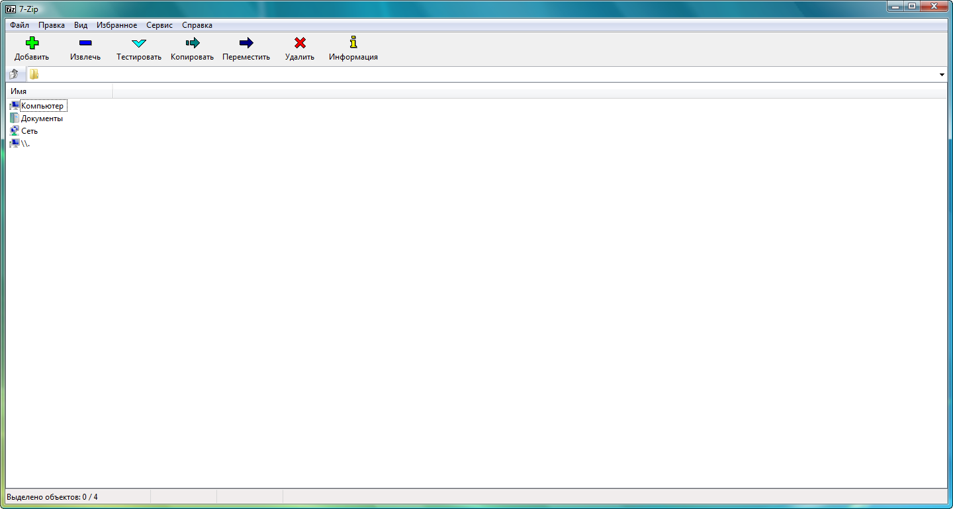
Task: Select the Компьютер entry name
Action: point(43,106)
